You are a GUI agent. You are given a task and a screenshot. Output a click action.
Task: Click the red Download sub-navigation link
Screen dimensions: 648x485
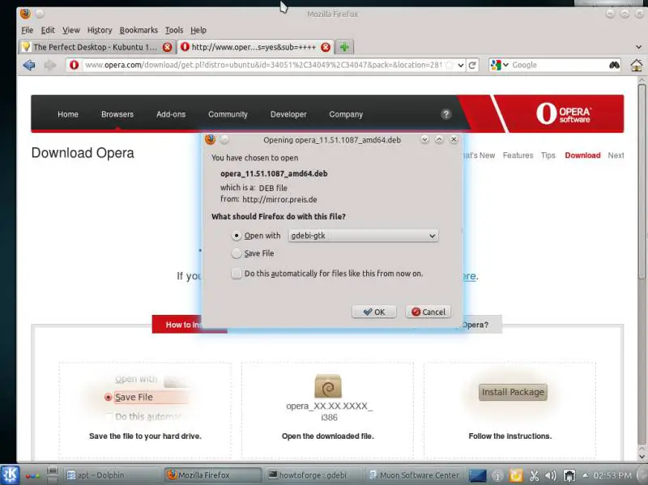582,155
